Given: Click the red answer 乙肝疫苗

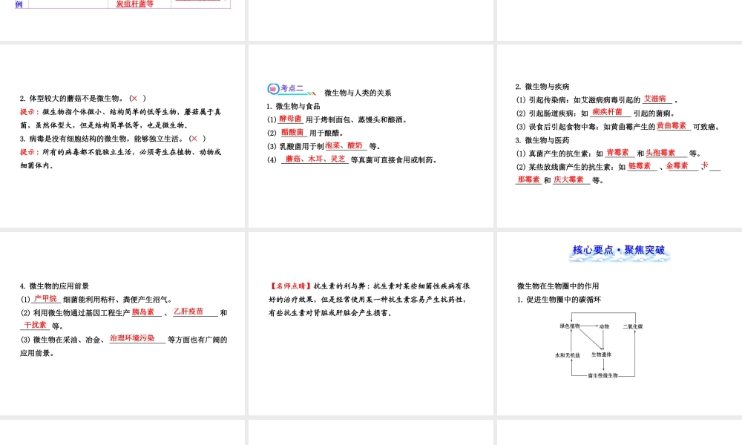Looking at the screenshot, I should 188,311.
